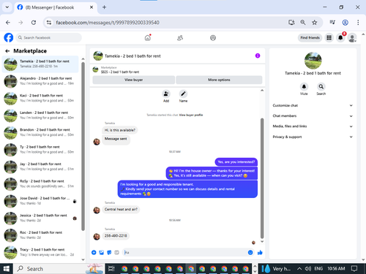Image resolution: width=366 pixels, height=274 pixels.
Task: Click the 'Central heat and air?' message
Action: (121, 209)
